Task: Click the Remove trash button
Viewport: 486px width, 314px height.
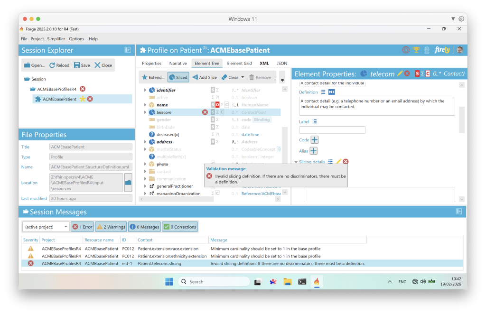Action: pos(260,77)
